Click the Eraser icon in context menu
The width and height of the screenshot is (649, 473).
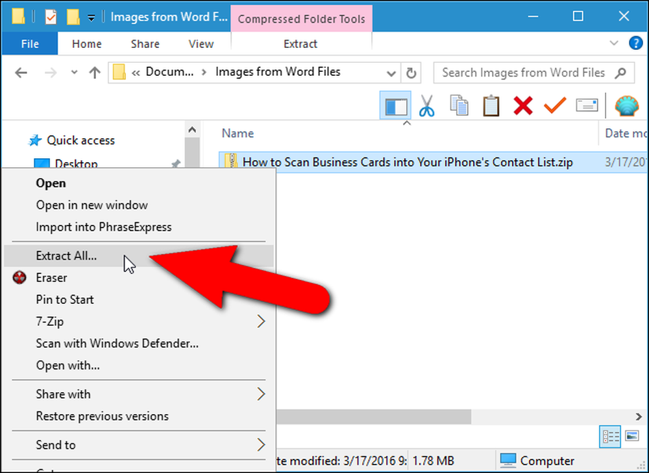pos(19,277)
